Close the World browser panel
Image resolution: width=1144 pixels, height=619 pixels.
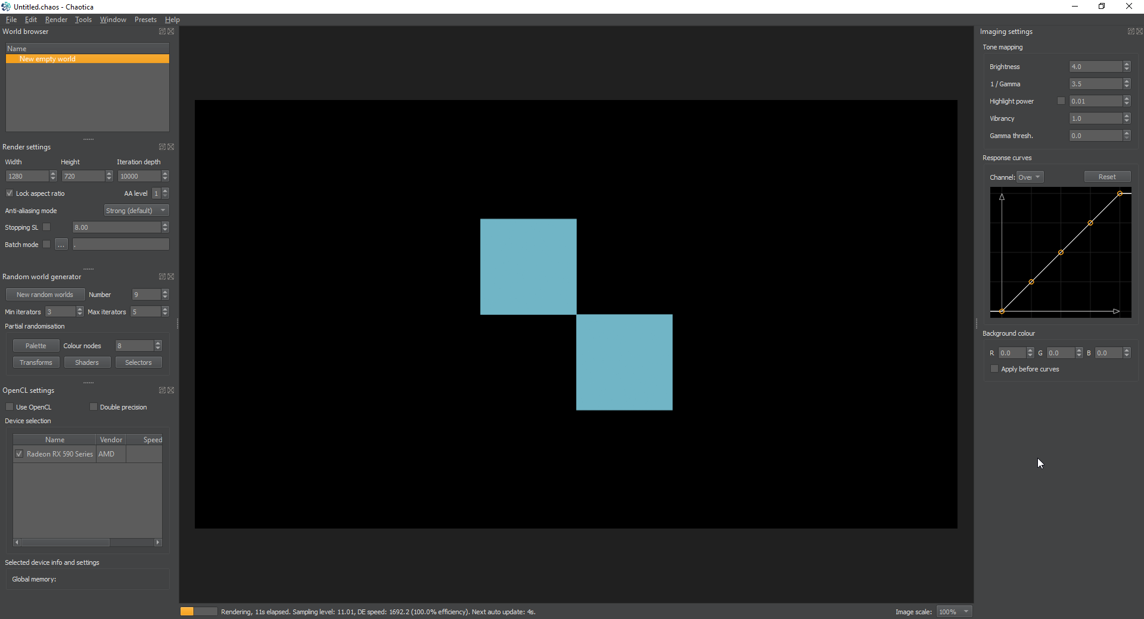(171, 32)
